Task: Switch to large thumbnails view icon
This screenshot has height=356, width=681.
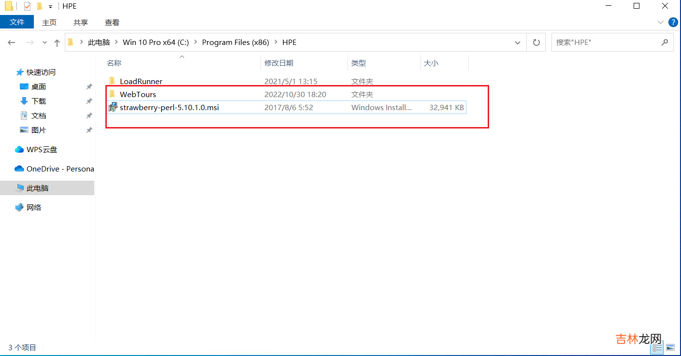Action: pos(670,347)
